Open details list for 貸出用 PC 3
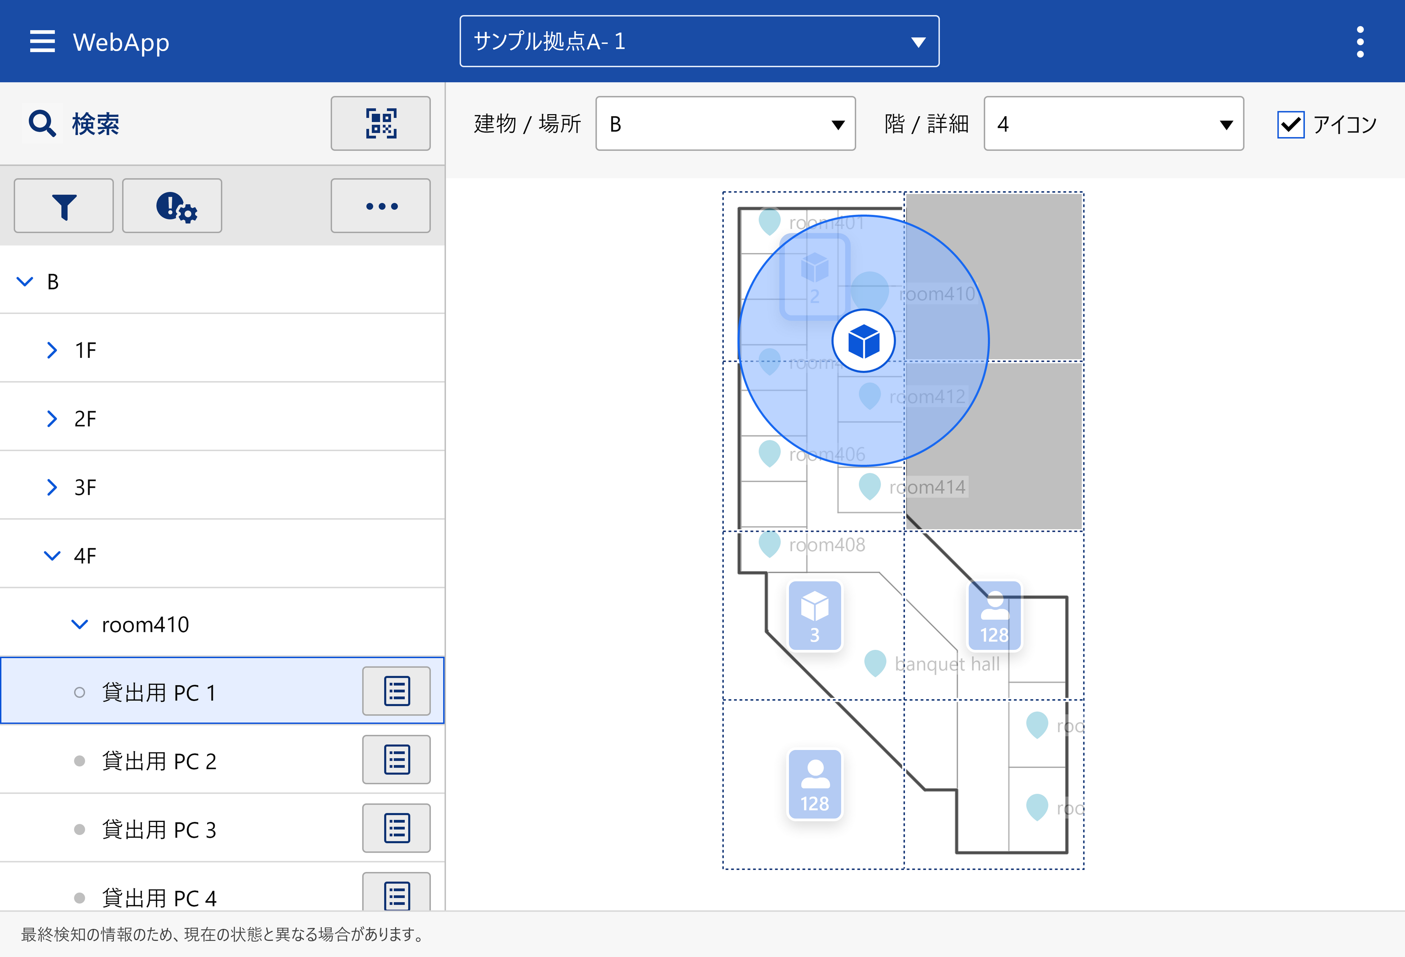1405x957 pixels. point(396,828)
